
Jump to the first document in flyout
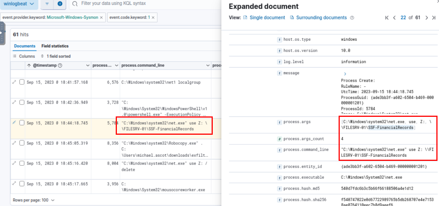click(x=387, y=18)
